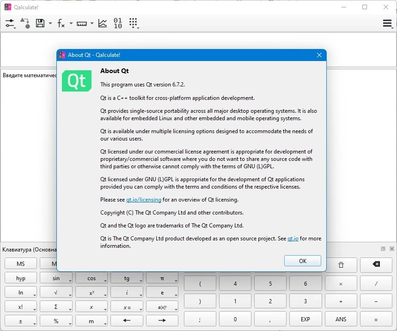This screenshot has width=397, height=331.
Task: Click the x = solve key
Action: click(127, 306)
